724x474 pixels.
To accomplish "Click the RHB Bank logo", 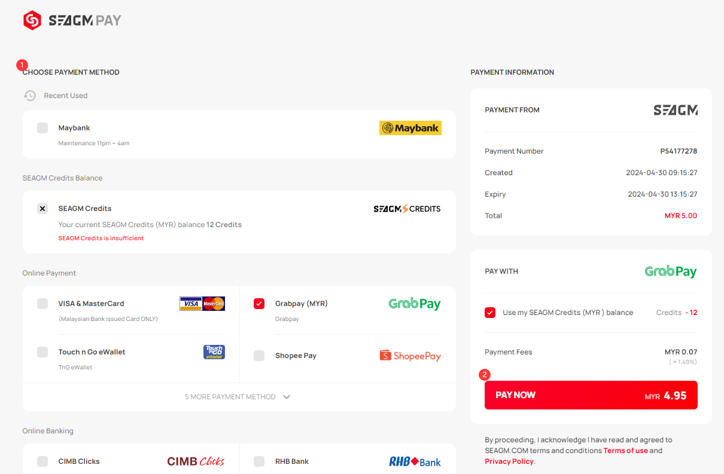I will coord(415,461).
